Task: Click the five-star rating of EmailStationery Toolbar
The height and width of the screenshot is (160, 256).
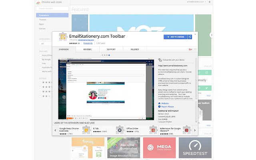Action: point(73,44)
